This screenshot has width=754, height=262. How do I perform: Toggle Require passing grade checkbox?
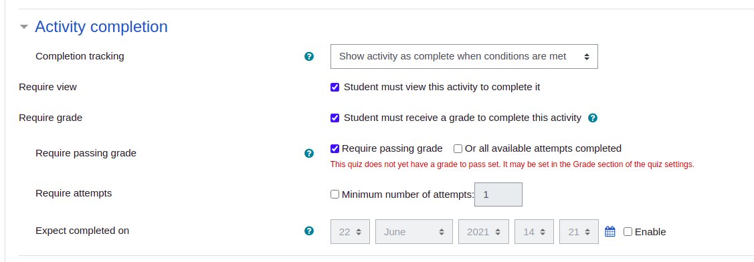coord(335,148)
